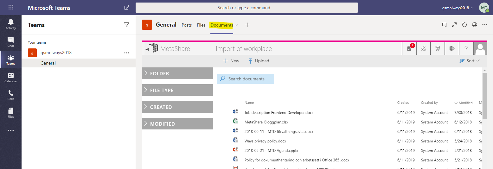The image size is (493, 169).
Task: Click the teams list filter funnel icon
Action: 127,25
